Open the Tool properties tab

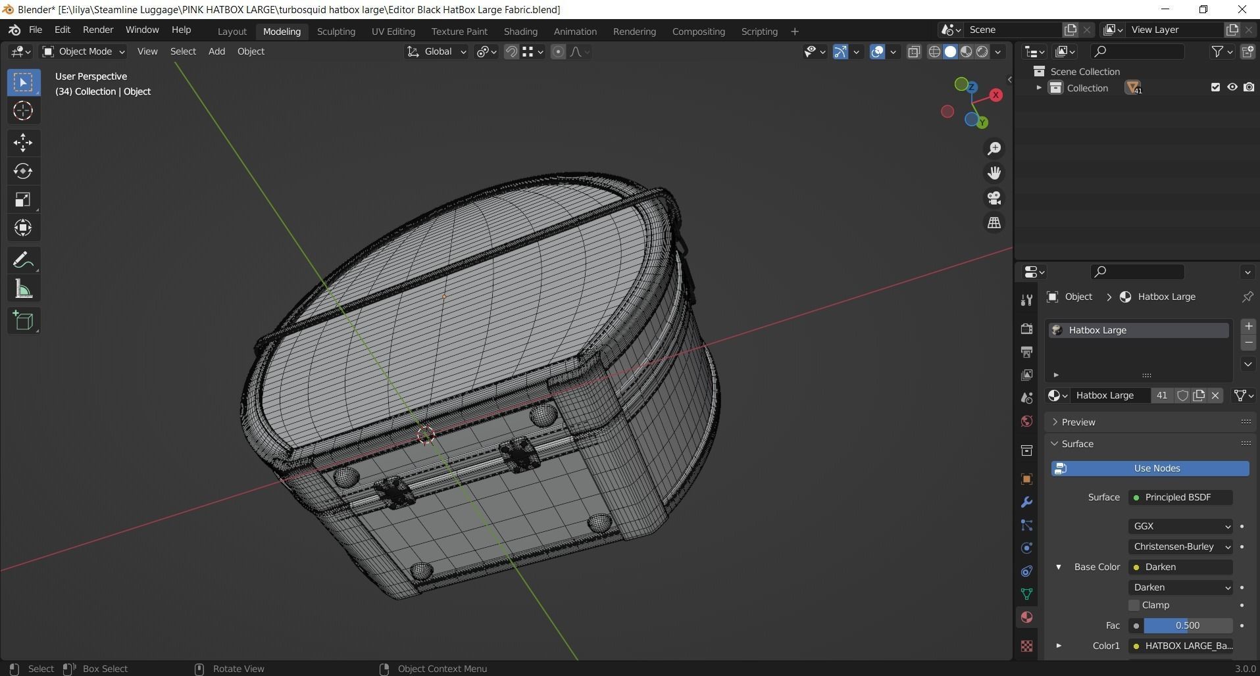point(1026,300)
